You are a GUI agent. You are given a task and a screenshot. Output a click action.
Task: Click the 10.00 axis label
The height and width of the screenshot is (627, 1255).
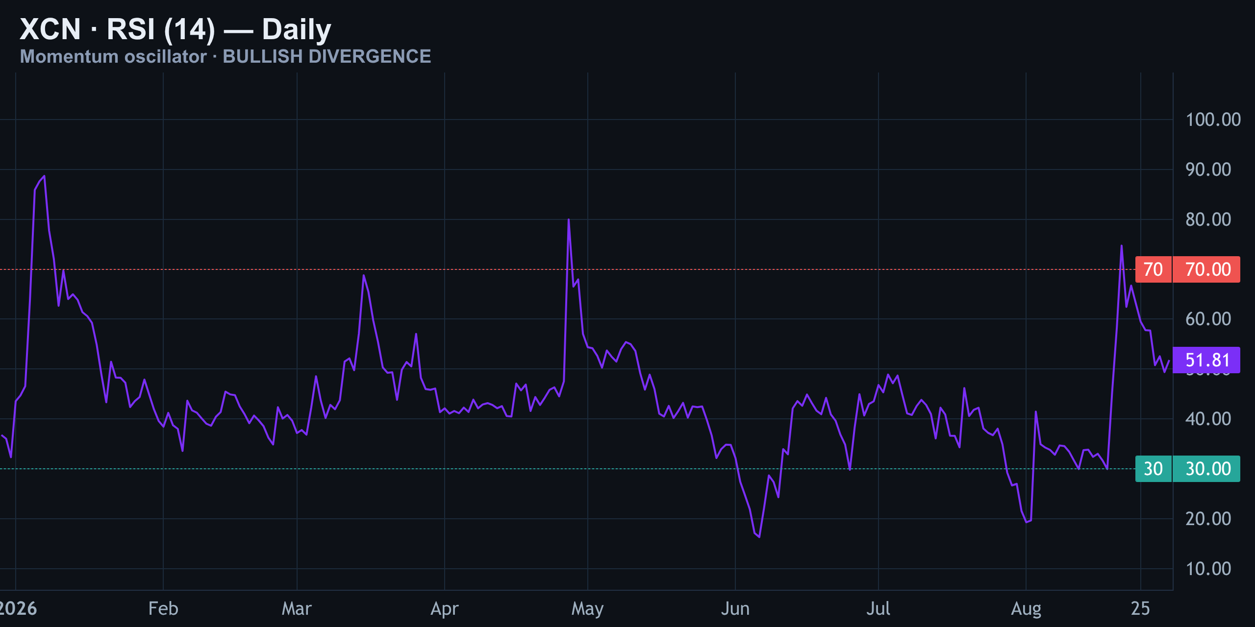tap(1208, 569)
